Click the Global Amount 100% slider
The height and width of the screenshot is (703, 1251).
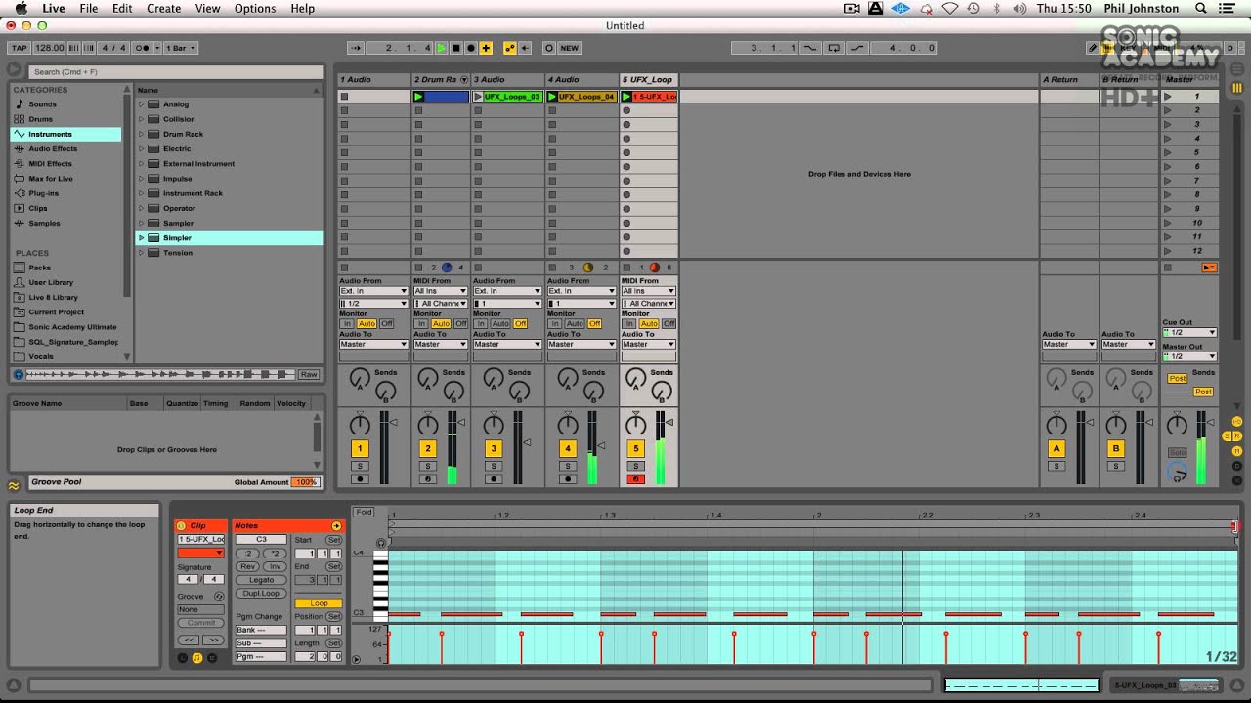click(x=305, y=482)
